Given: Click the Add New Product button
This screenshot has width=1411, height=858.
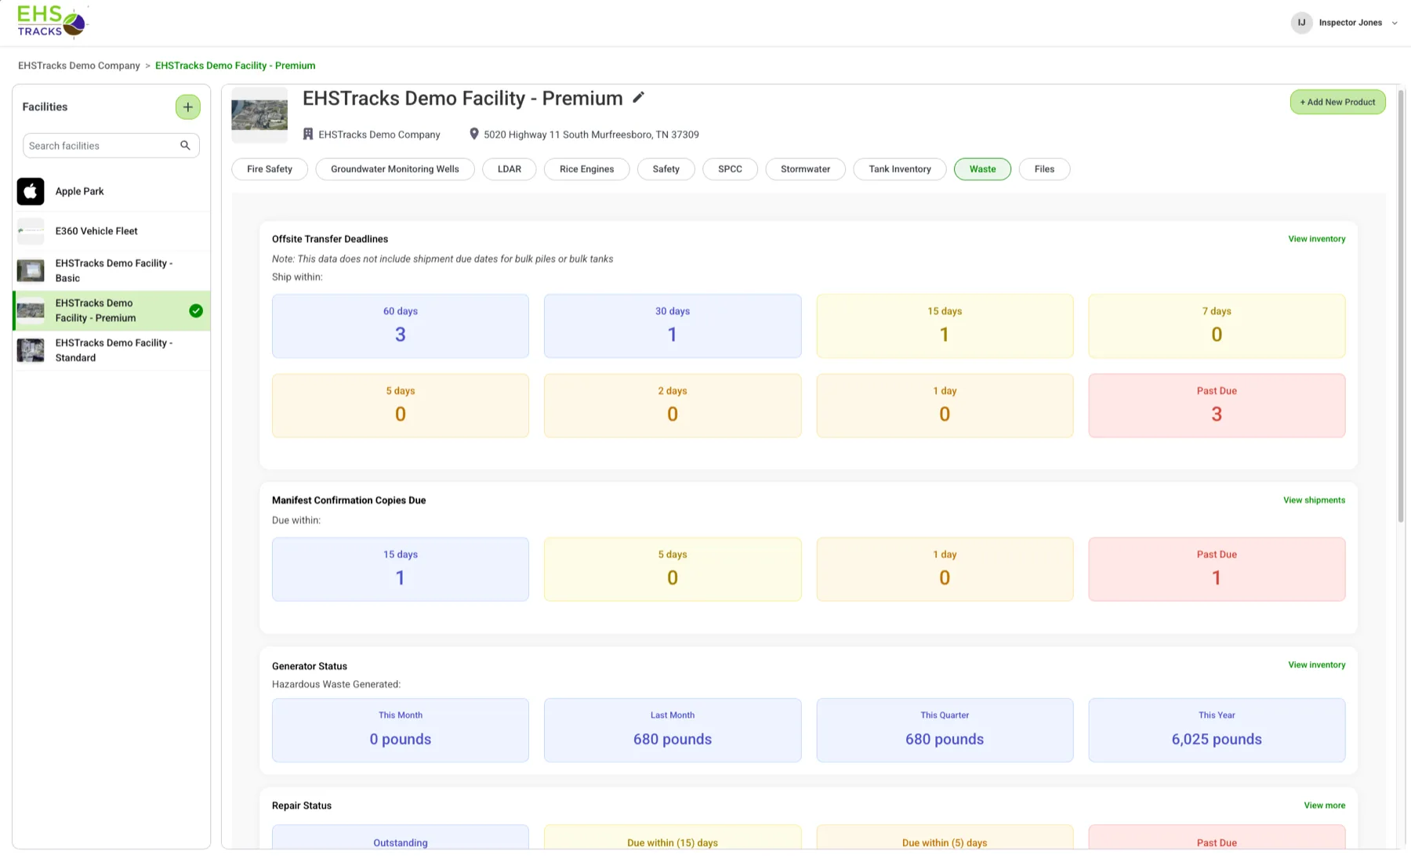Looking at the screenshot, I should click(x=1337, y=102).
